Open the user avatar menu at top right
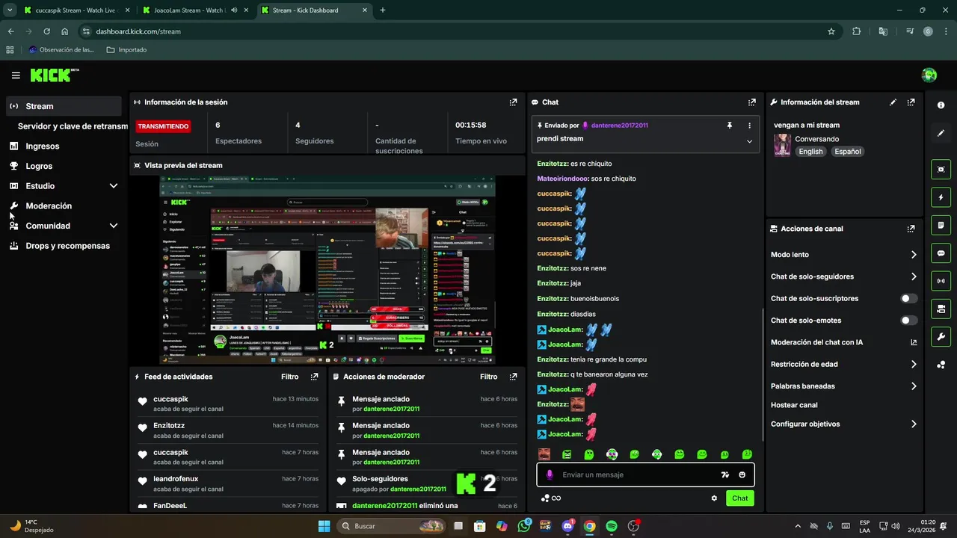Image resolution: width=957 pixels, height=538 pixels. pos(929,75)
